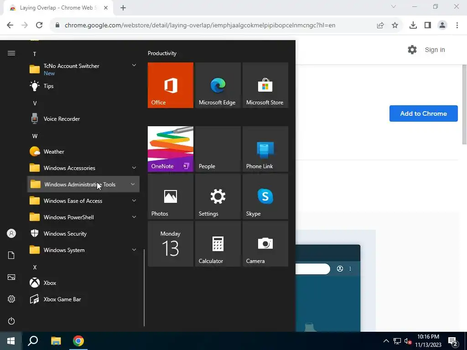Open Chrome three-dot menu
Viewport: 467px width, 350px height.
coord(457,26)
